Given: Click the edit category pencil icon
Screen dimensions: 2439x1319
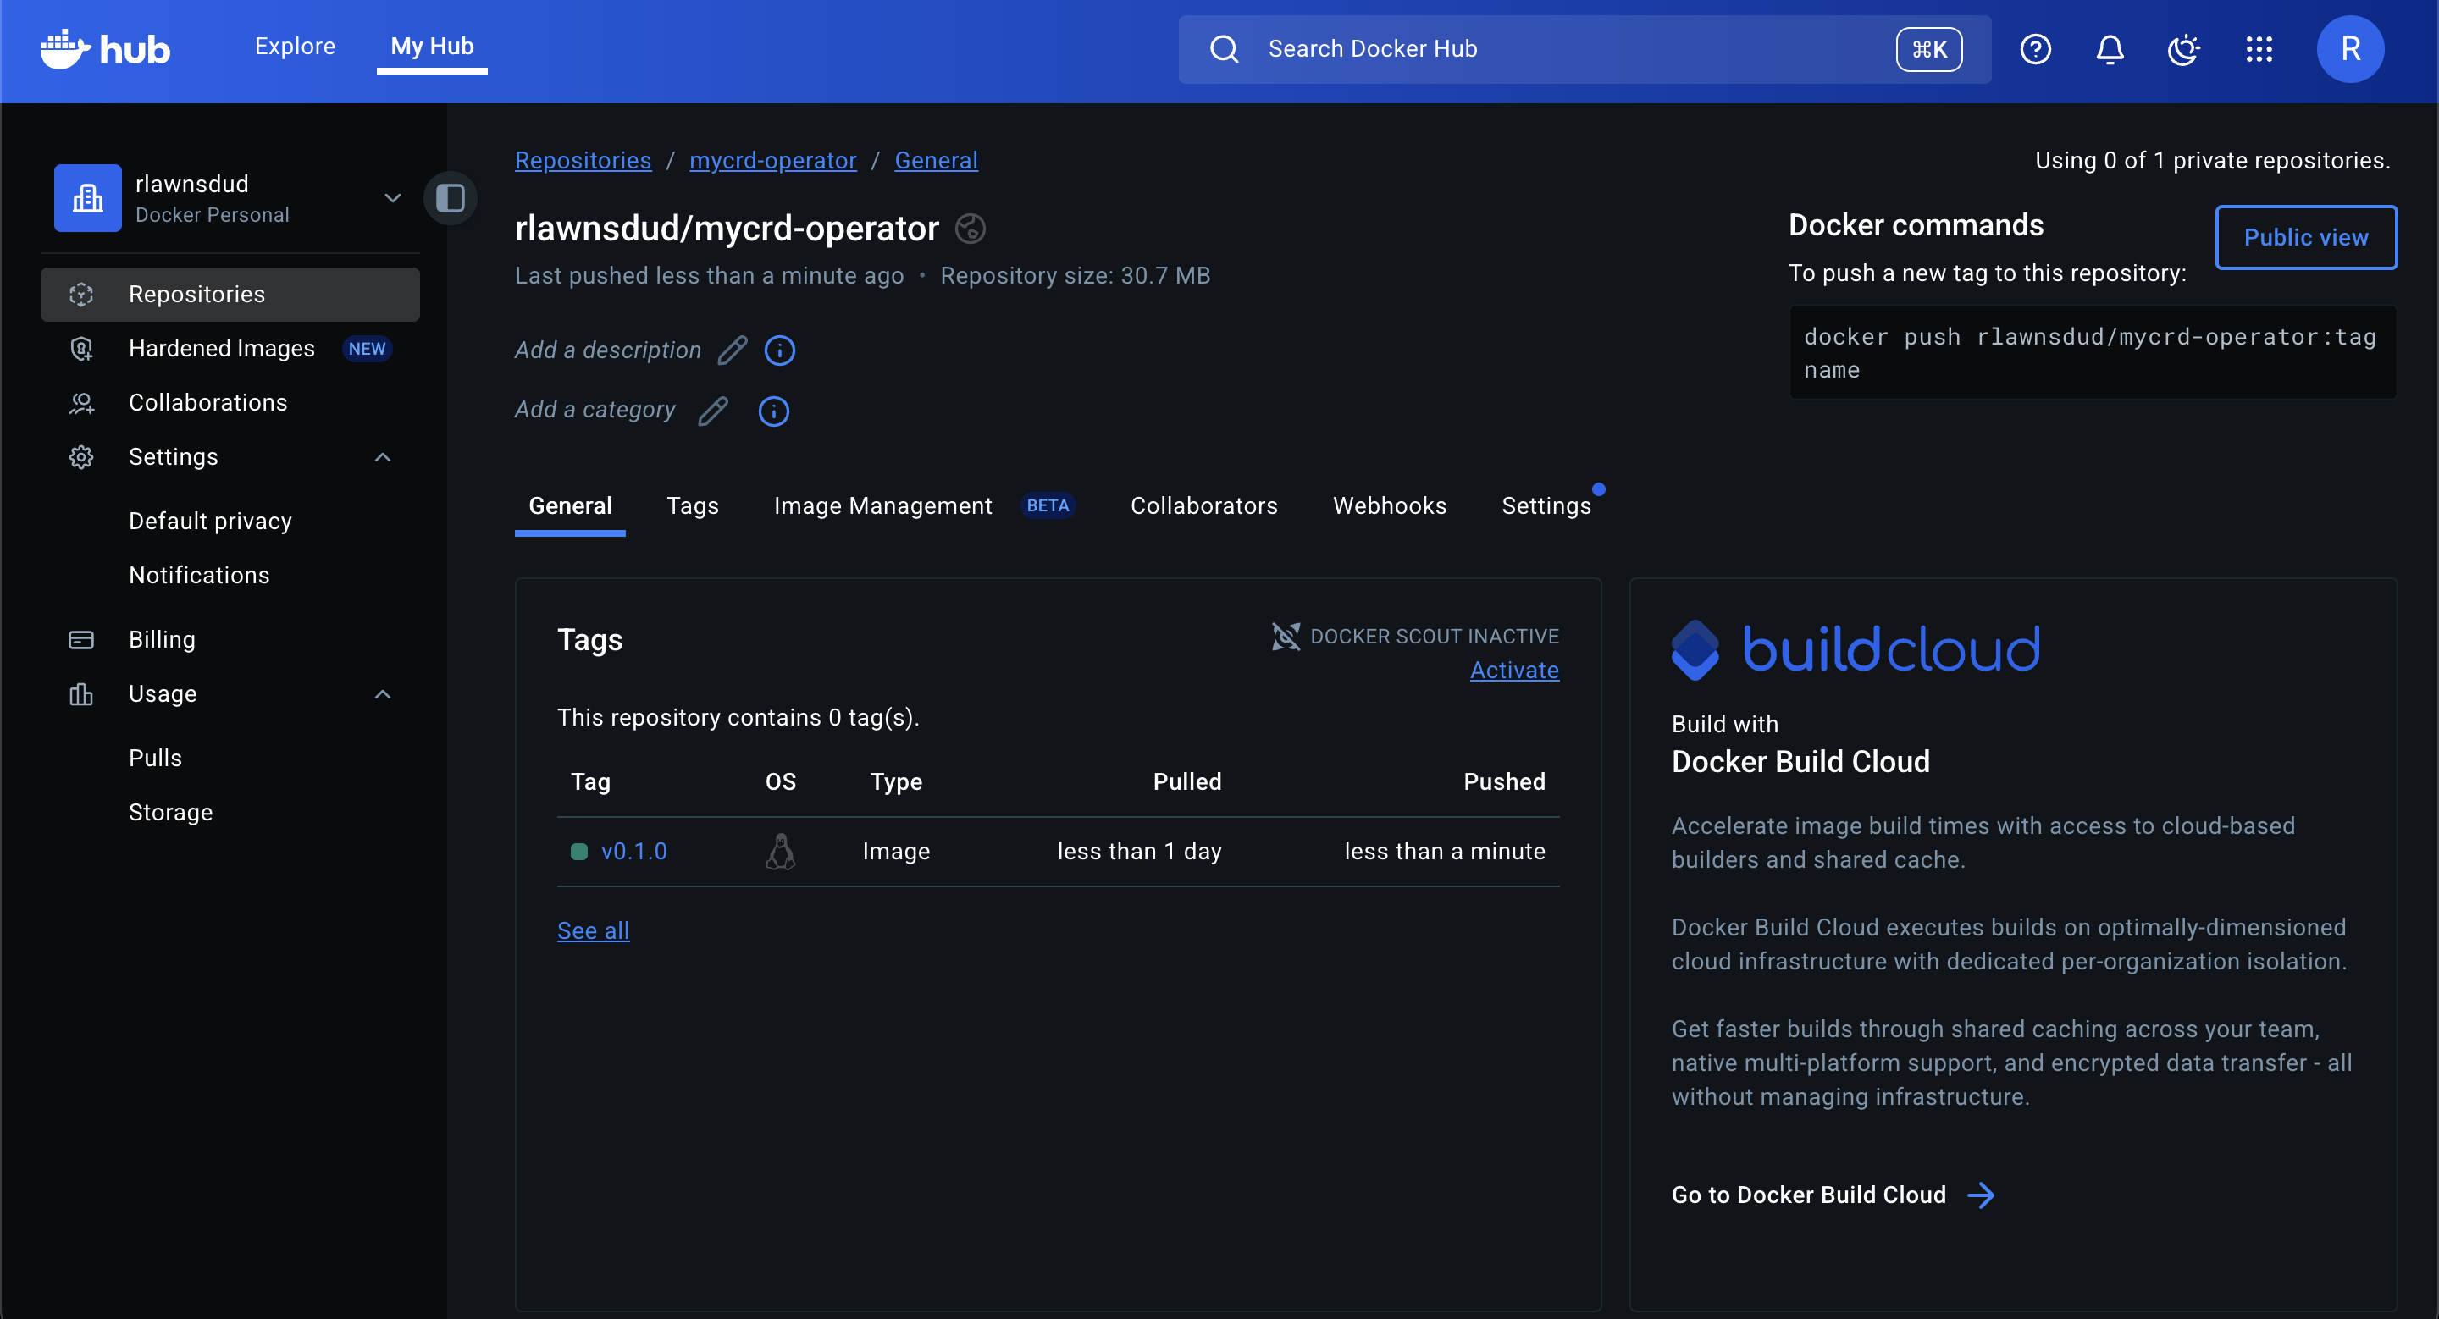Looking at the screenshot, I should coord(713,411).
